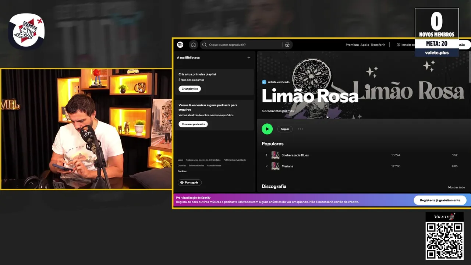Screen dimensions: 471x265
Task: Click Regista-te já gratuitamente button
Action: (440, 200)
